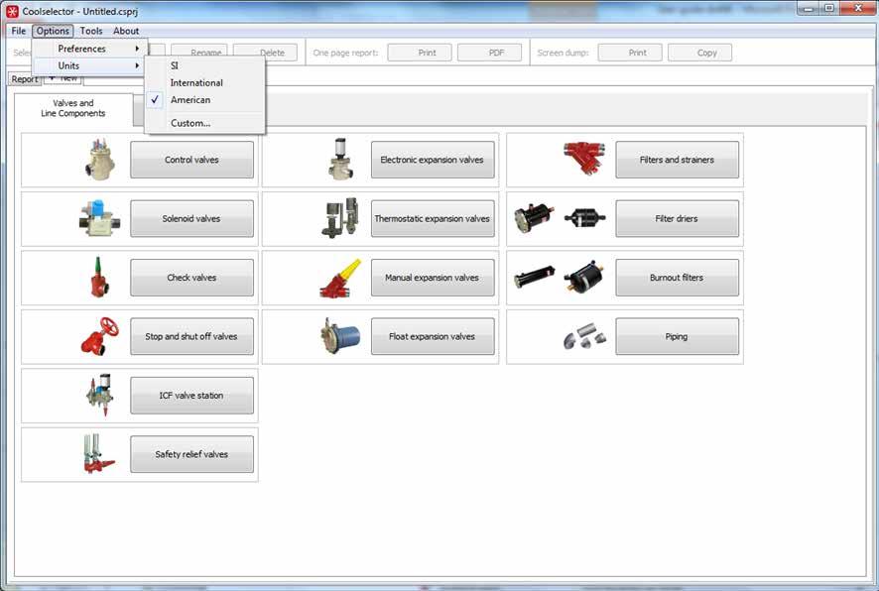879x591 pixels.
Task: Switch to the Report tab
Action: pyautogui.click(x=25, y=79)
